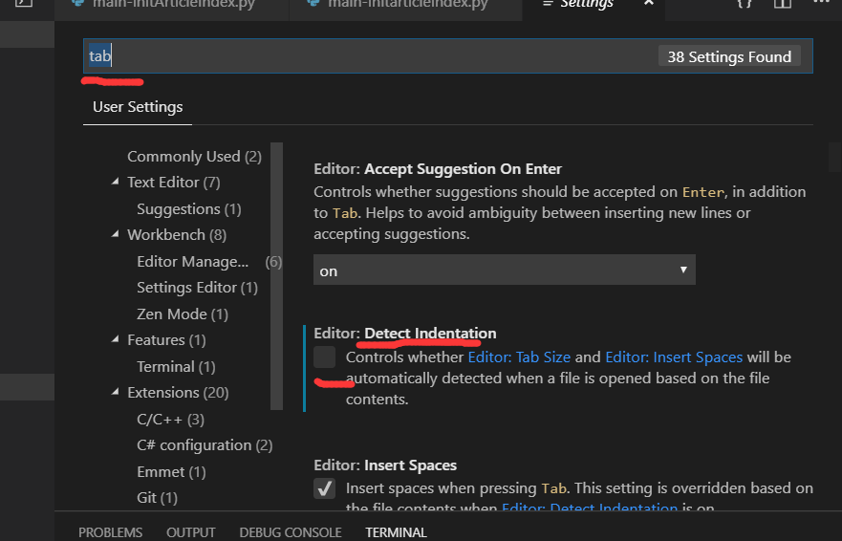Open the Accept Suggestion On Enter dropdown

pos(505,270)
